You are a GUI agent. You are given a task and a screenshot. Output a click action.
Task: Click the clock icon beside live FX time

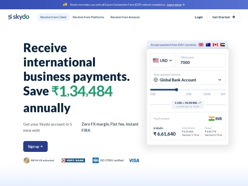click(x=191, y=107)
